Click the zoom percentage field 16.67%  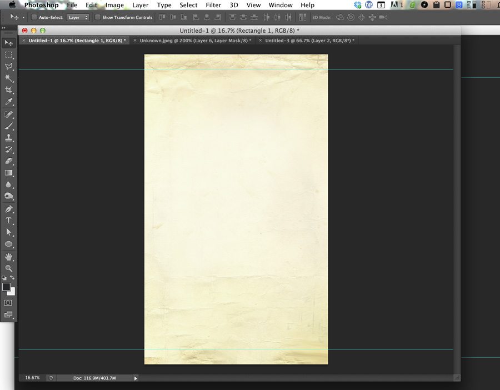[33, 378]
